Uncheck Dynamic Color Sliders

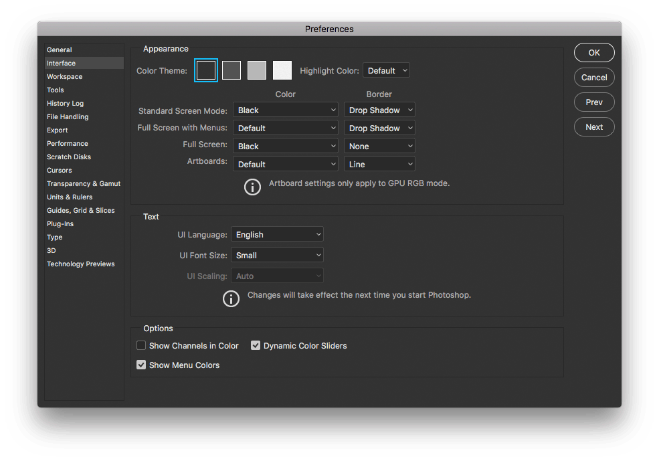click(x=256, y=345)
